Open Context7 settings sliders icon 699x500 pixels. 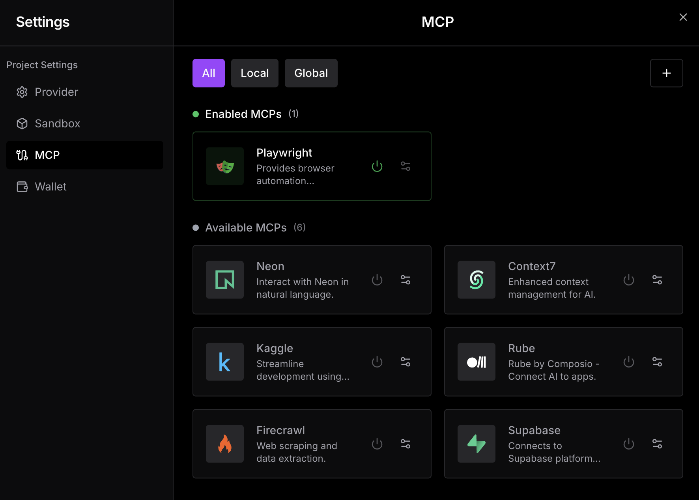(x=657, y=280)
